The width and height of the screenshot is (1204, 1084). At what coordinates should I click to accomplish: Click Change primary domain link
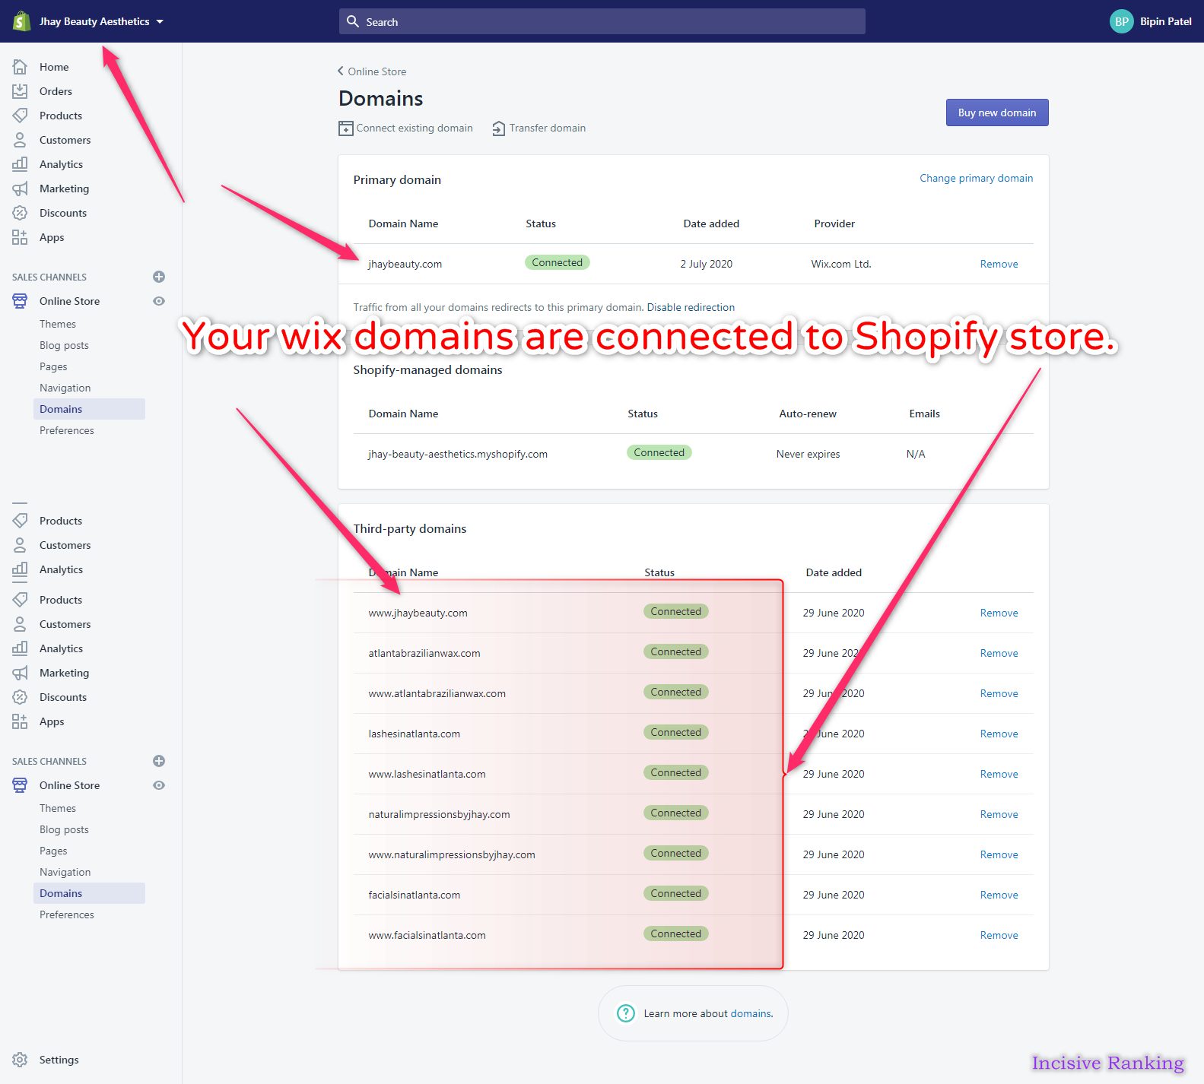977,178
